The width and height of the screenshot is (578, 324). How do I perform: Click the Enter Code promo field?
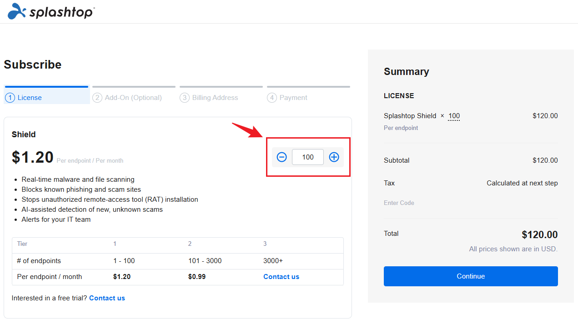pyautogui.click(x=399, y=203)
